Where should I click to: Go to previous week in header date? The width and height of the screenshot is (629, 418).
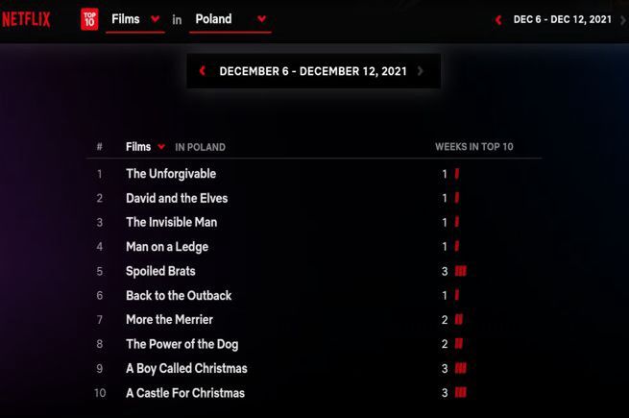(x=498, y=19)
